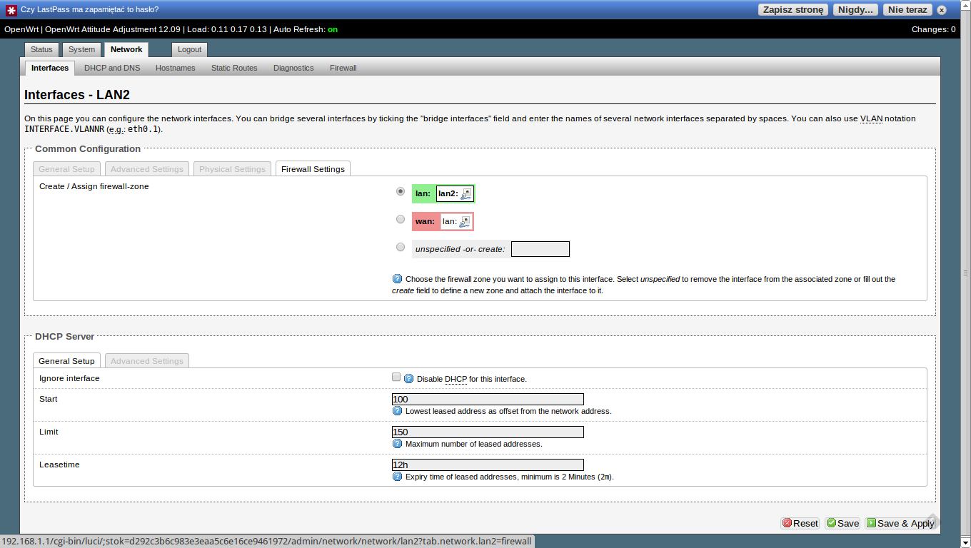
Task: Click the Limit input field
Action: click(x=488, y=432)
